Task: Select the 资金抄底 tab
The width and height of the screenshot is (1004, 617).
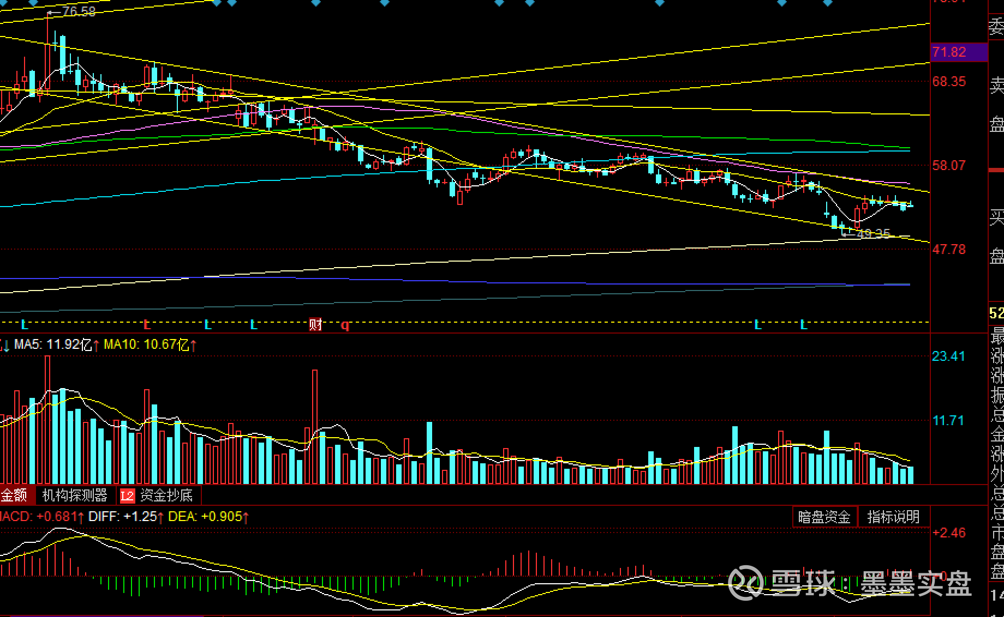Action: click(166, 495)
